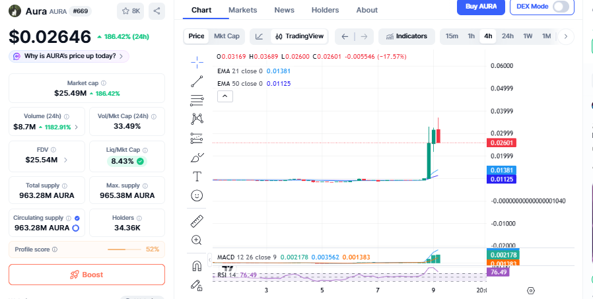This screenshot has height=299, width=593.
Task: Click the RSI 14 legend entry
Action: 237,275
